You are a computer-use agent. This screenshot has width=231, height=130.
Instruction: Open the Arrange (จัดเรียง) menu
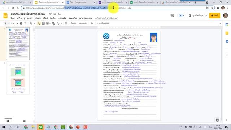(53, 18)
